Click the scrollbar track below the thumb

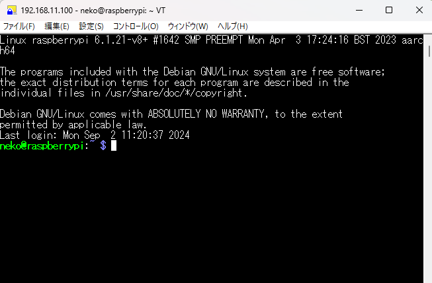click(x=429, y=171)
